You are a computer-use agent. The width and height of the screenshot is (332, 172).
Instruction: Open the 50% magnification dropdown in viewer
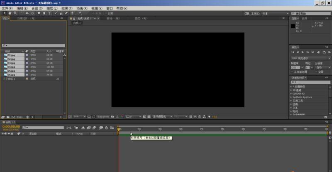78,116
